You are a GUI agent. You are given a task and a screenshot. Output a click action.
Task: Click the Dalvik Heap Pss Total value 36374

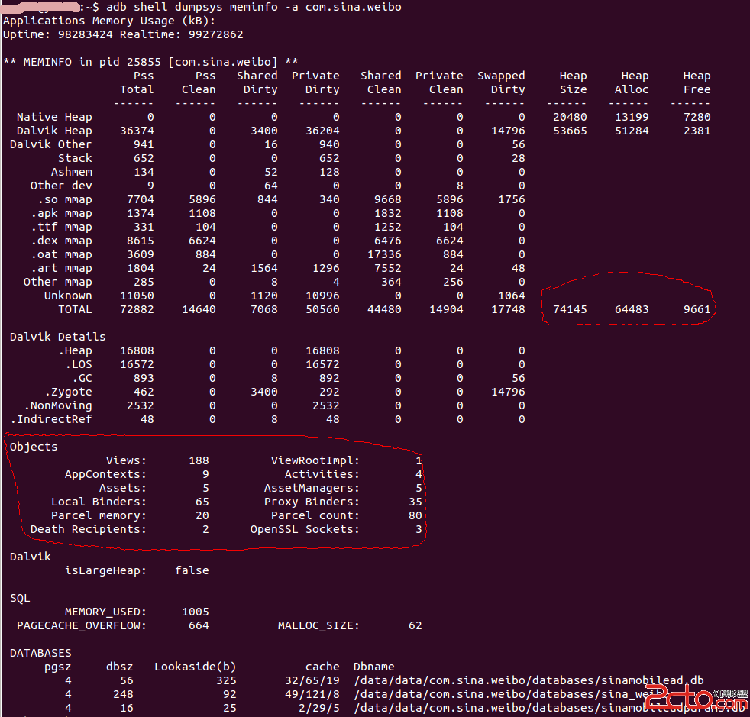pyautogui.click(x=137, y=131)
